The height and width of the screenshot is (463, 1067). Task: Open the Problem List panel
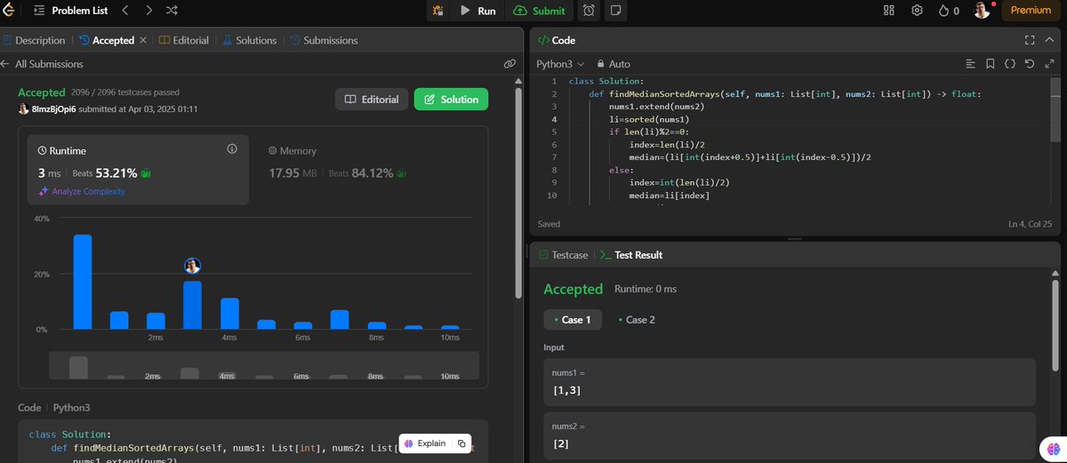click(70, 11)
